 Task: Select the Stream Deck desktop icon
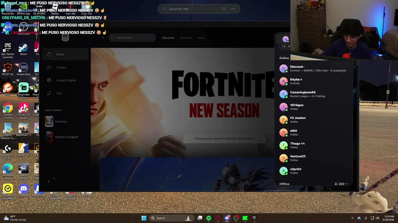point(23,70)
